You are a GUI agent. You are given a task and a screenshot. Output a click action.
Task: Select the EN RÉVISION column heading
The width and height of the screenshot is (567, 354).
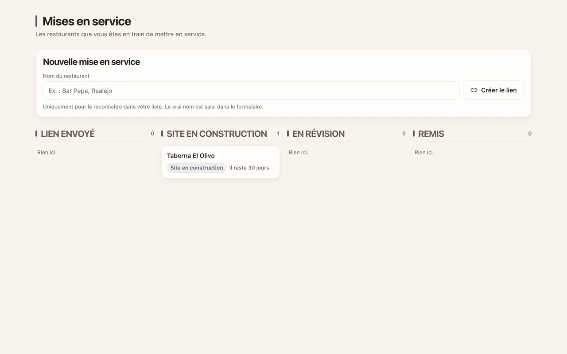click(x=318, y=134)
